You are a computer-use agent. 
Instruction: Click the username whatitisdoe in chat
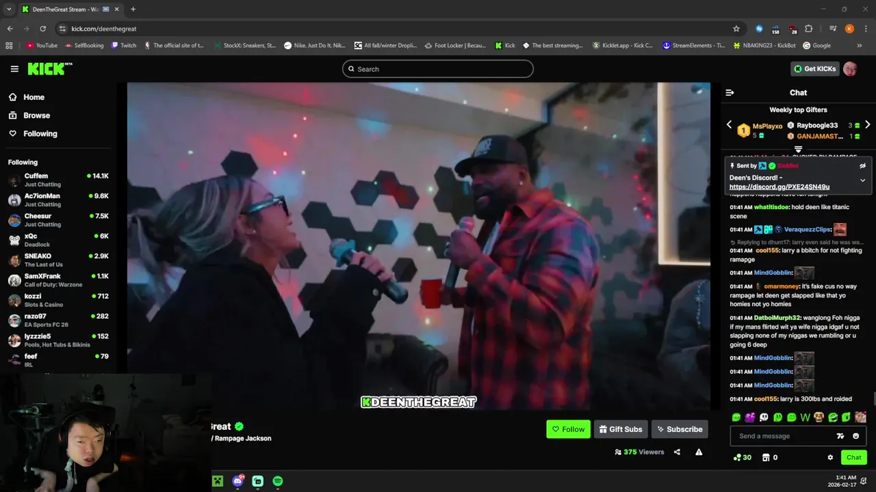pos(771,207)
